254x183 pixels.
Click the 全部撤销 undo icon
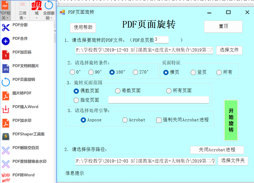[x=49, y=5]
